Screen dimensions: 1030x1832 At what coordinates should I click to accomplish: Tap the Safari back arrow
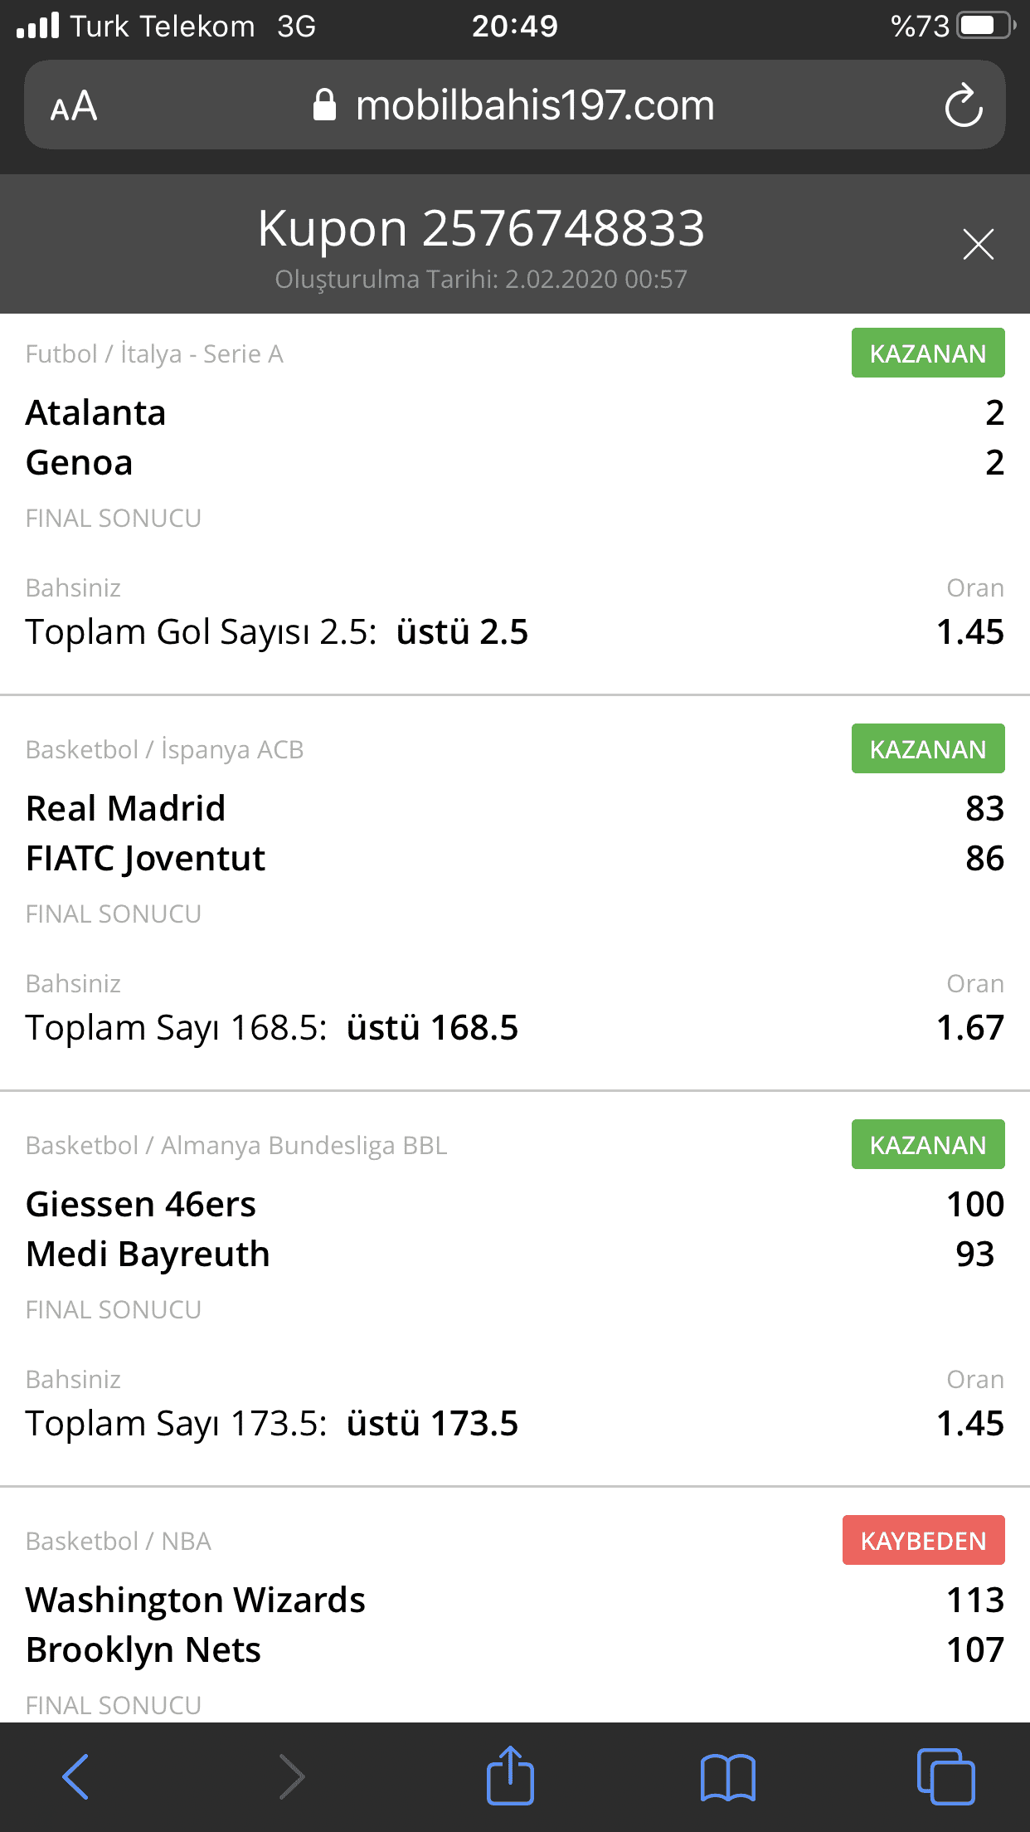pyautogui.click(x=75, y=1776)
